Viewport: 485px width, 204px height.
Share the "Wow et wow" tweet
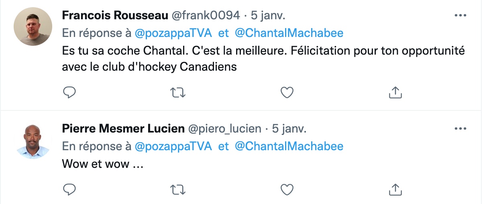coord(395,189)
